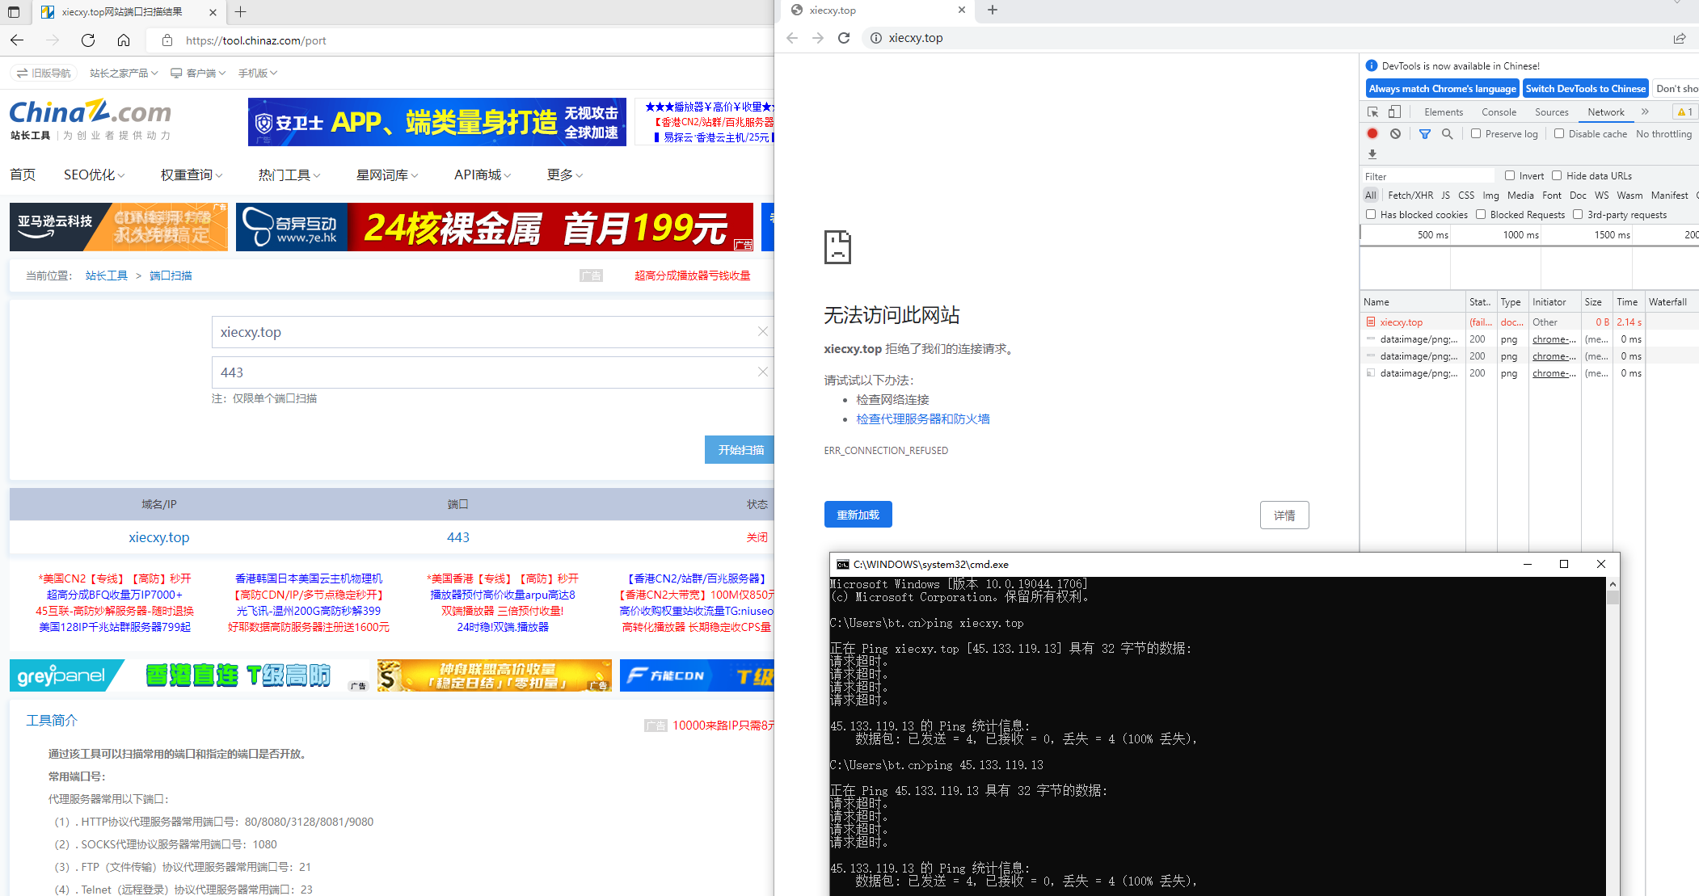Focus the left browser address bar URL

point(256,40)
